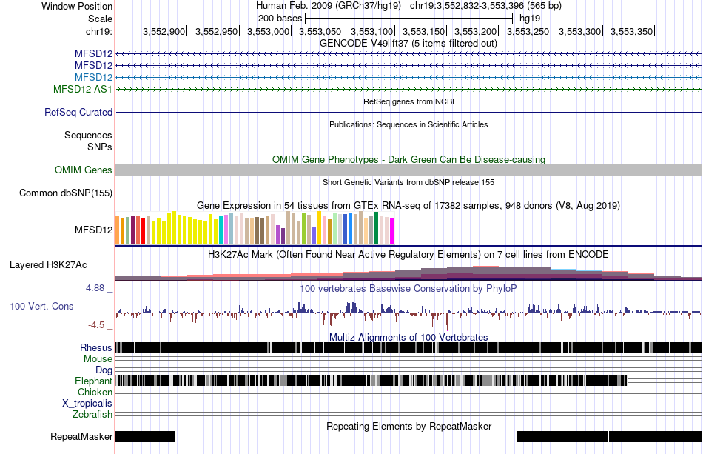Click the GENCODE V49lift37 track title

pos(408,44)
